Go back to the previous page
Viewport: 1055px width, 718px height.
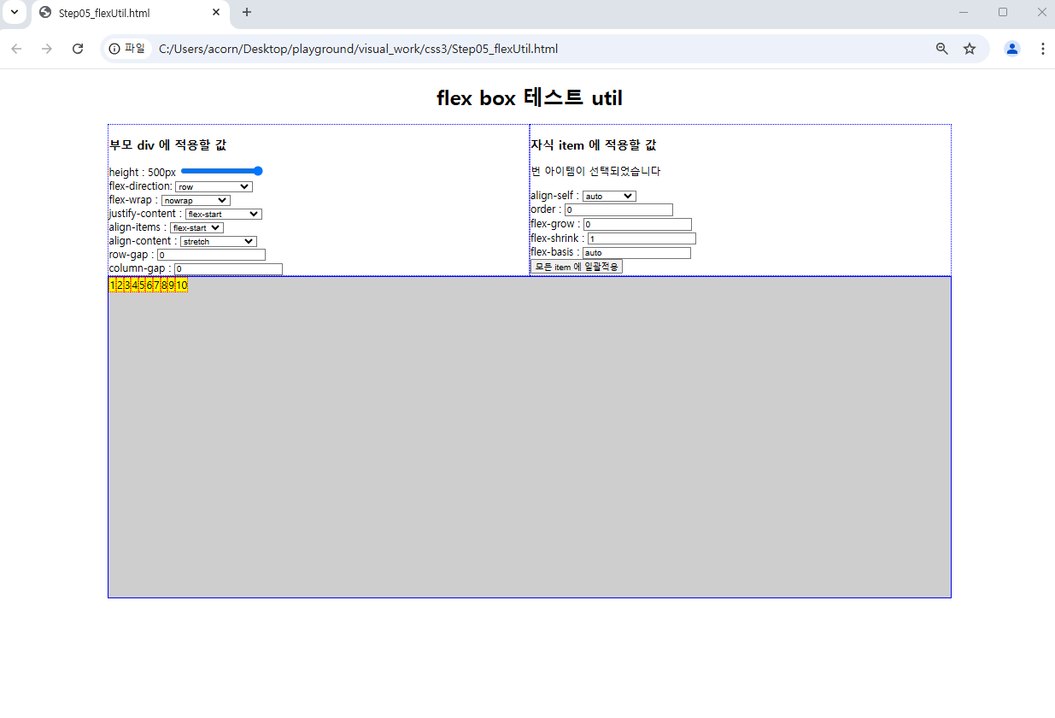[x=16, y=49]
